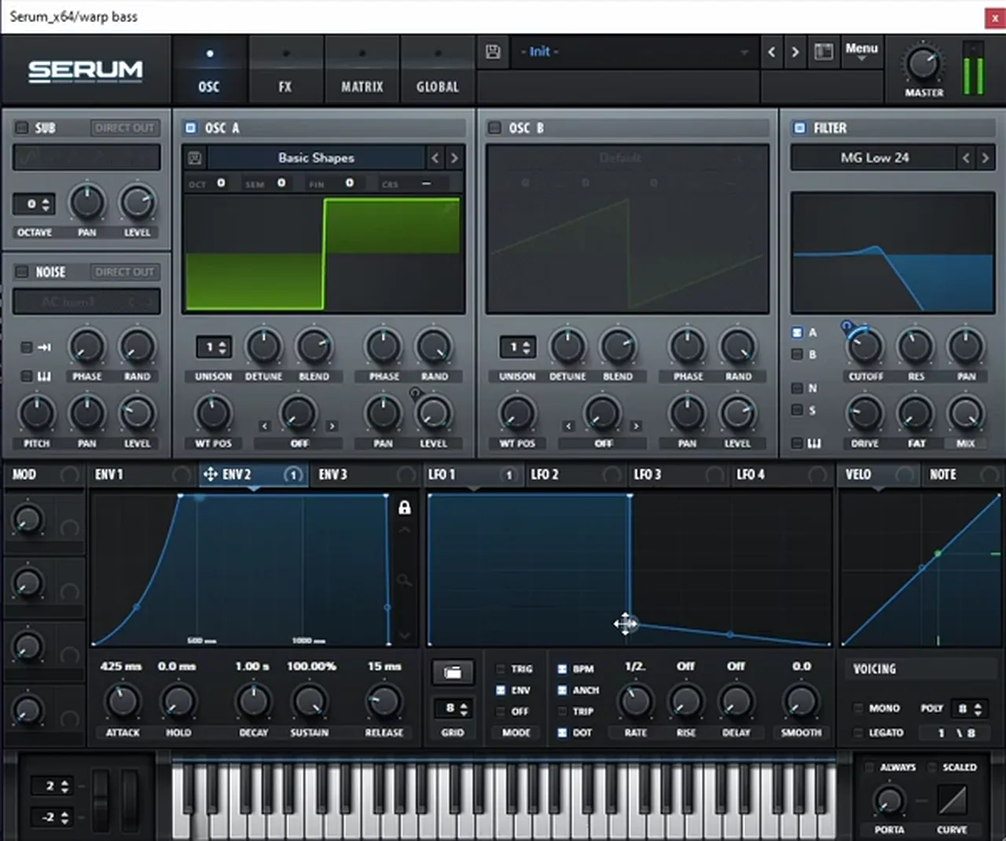Toggle LFO BPM sync checkbox

click(562, 669)
